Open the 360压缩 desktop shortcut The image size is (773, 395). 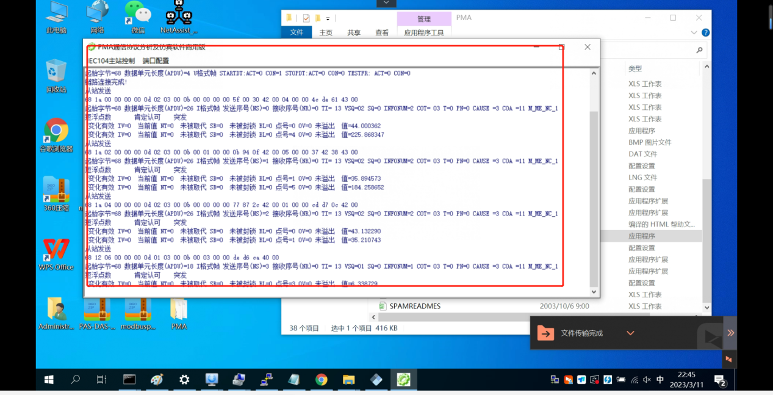click(x=56, y=194)
